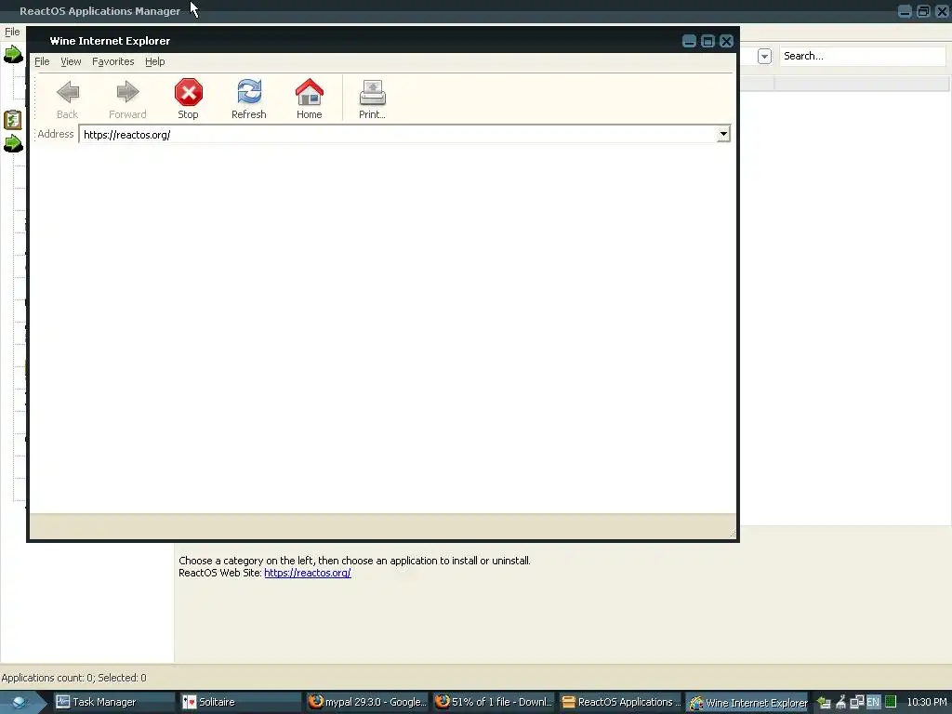Open the Favorites menu
Screen dimensions: 952x714
click(112, 61)
